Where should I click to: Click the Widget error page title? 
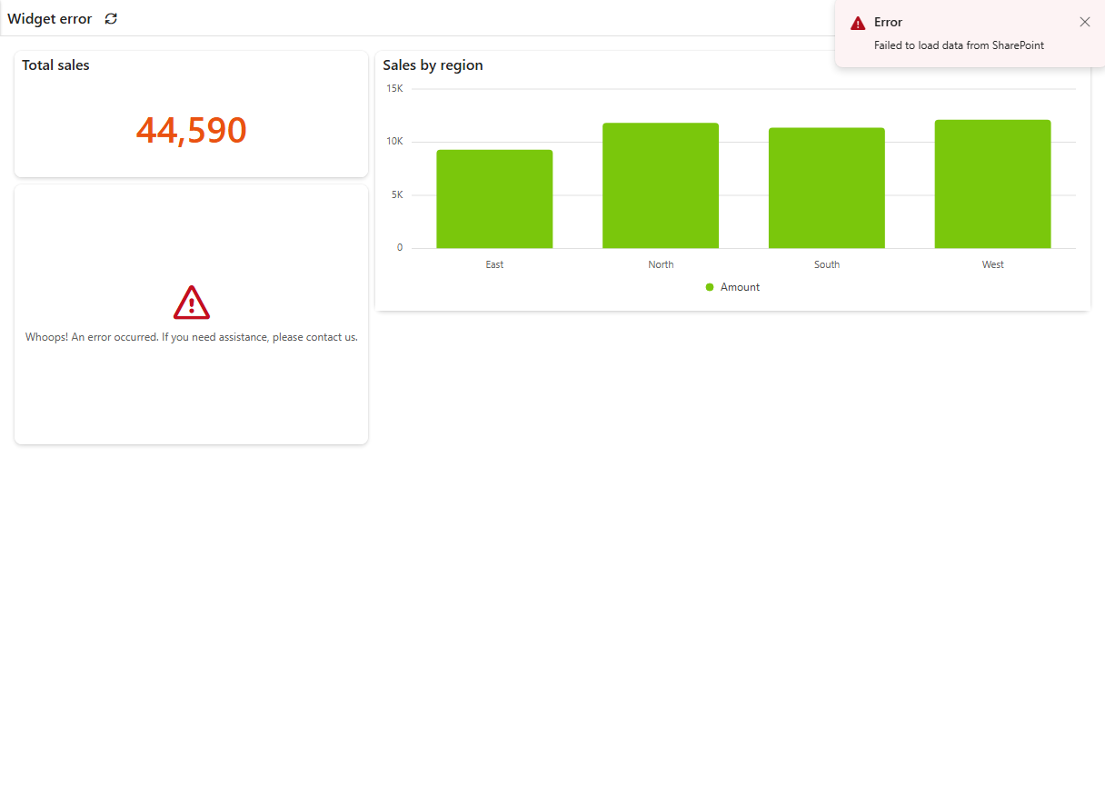coord(50,18)
